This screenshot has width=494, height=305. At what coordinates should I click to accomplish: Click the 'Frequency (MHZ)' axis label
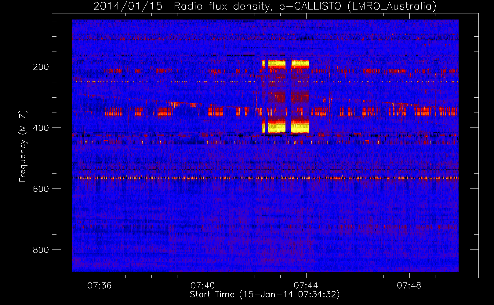click(23, 146)
